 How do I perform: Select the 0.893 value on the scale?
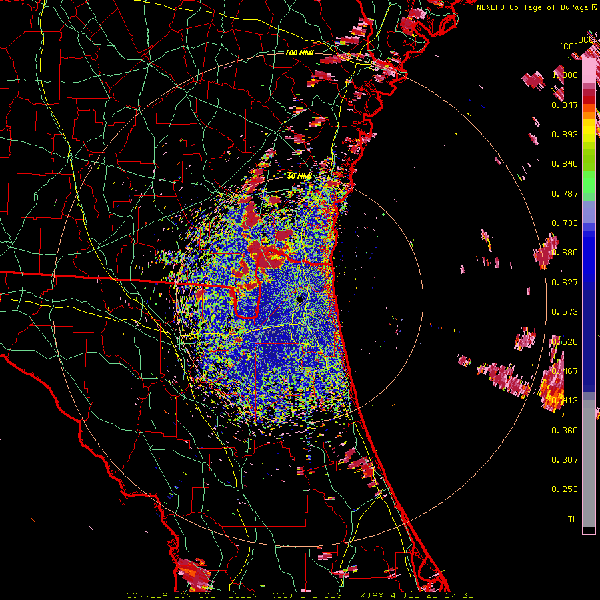(x=565, y=134)
